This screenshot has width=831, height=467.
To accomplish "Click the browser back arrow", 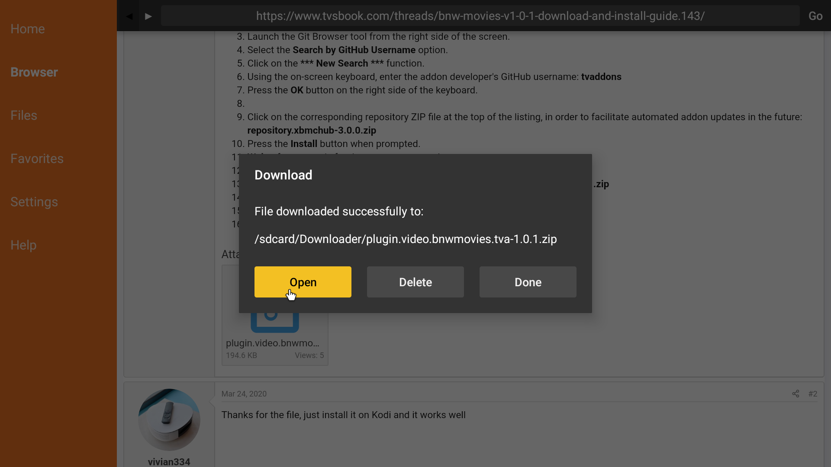I will (129, 16).
